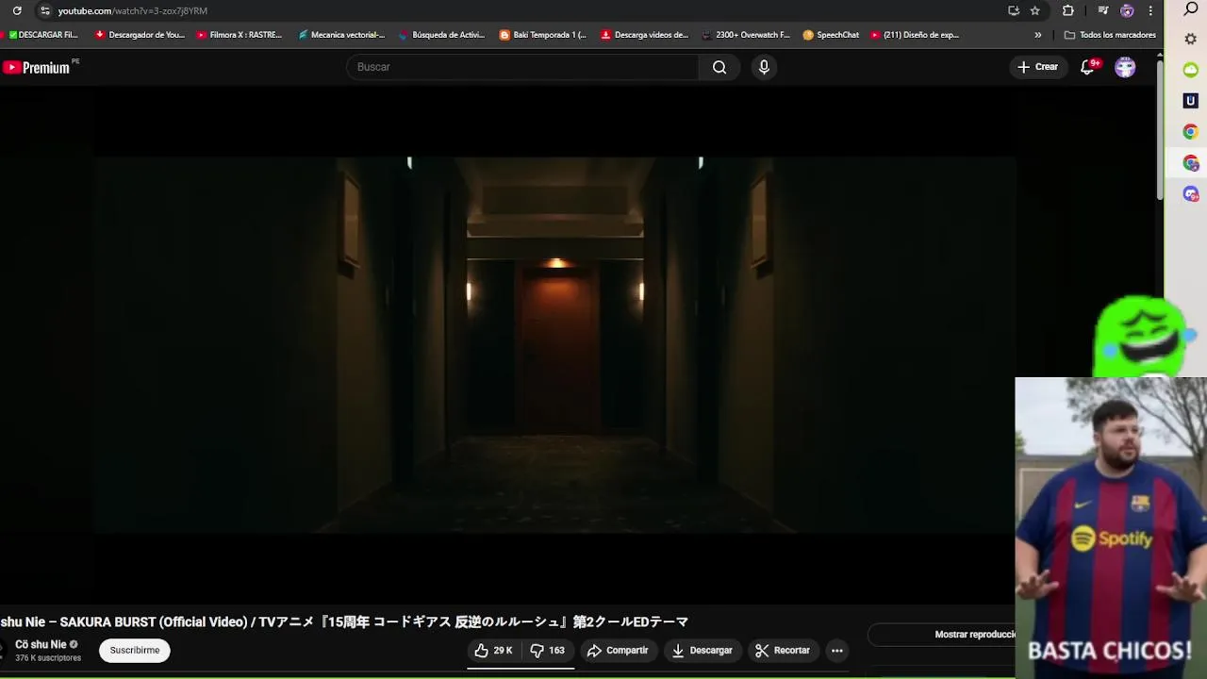Open the Filmora X : RASTRE... bookmark

240,35
